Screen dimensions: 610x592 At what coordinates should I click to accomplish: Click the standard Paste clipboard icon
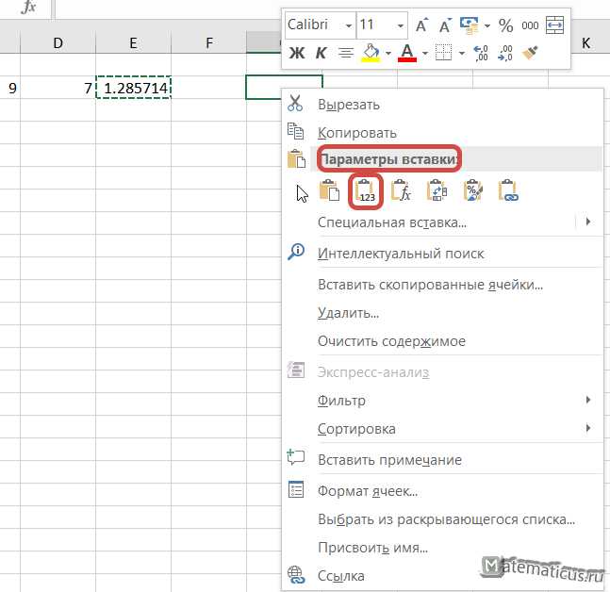click(x=329, y=190)
